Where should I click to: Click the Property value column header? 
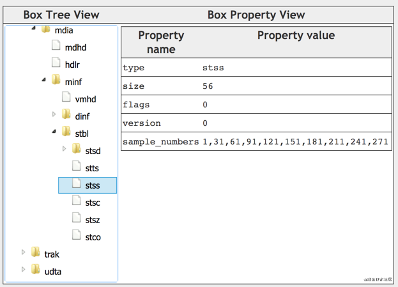(x=296, y=36)
